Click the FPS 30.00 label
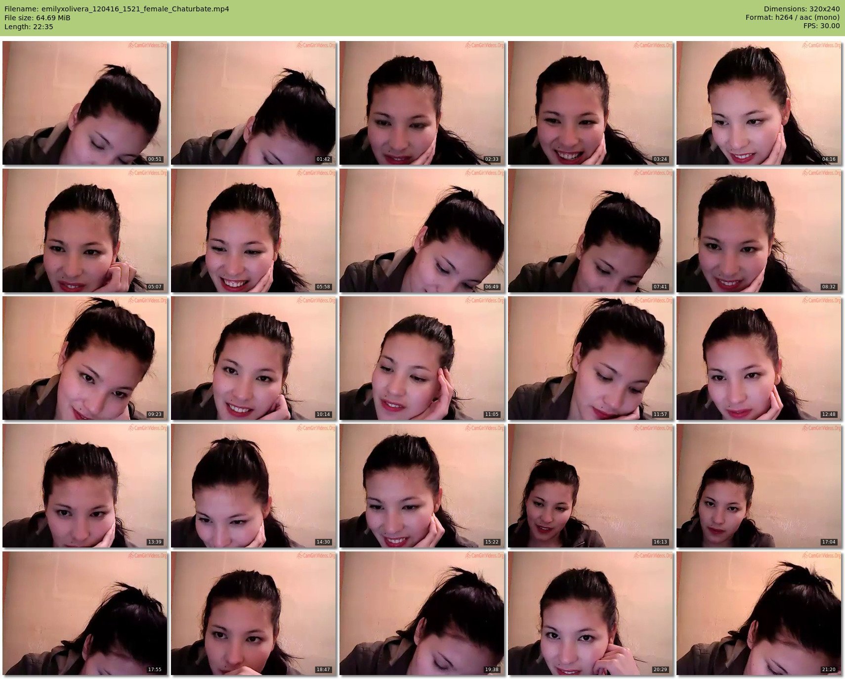This screenshot has width=845, height=679. (821, 26)
